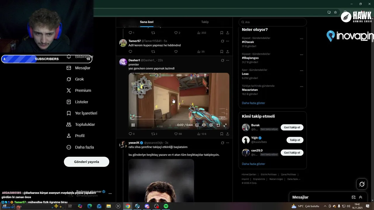Open Windows notification center icon
The height and width of the screenshot is (210, 374).
click(x=368, y=206)
